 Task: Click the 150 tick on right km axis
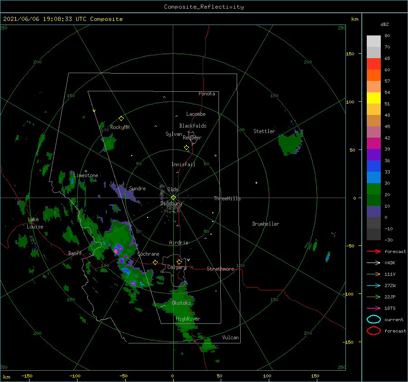coord(350,54)
